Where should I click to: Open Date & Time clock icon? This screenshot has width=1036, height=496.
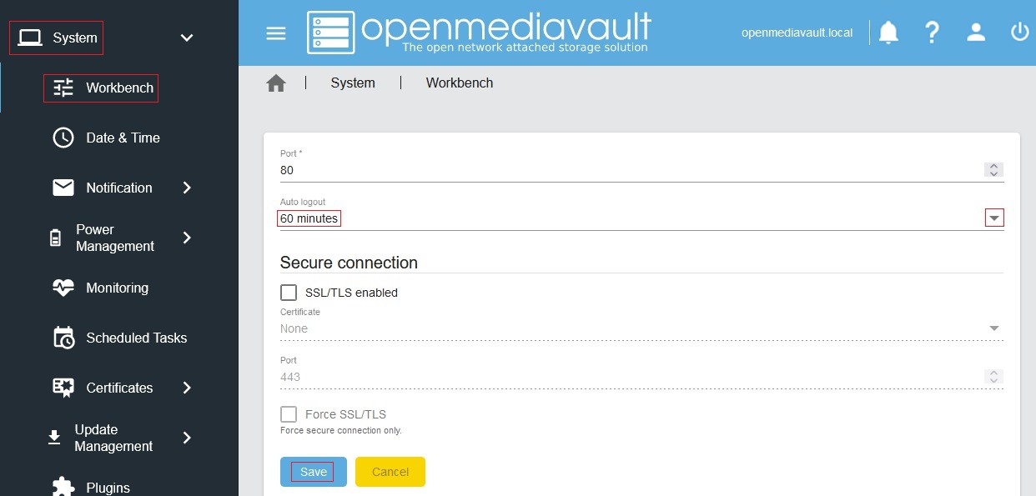[x=63, y=138]
